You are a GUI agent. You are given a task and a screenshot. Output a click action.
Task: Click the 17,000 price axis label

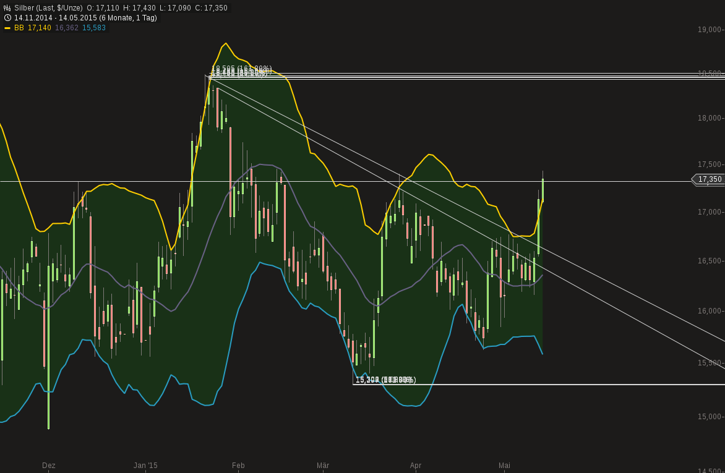tap(710, 212)
